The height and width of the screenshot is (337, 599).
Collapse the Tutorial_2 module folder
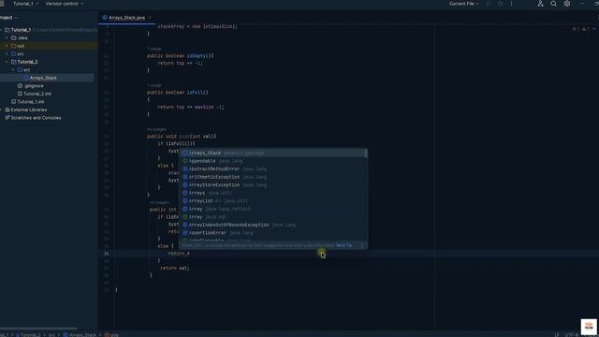pyautogui.click(x=7, y=62)
